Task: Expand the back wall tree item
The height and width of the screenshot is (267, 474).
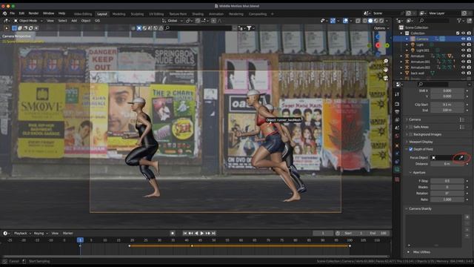Action: [x=401, y=73]
